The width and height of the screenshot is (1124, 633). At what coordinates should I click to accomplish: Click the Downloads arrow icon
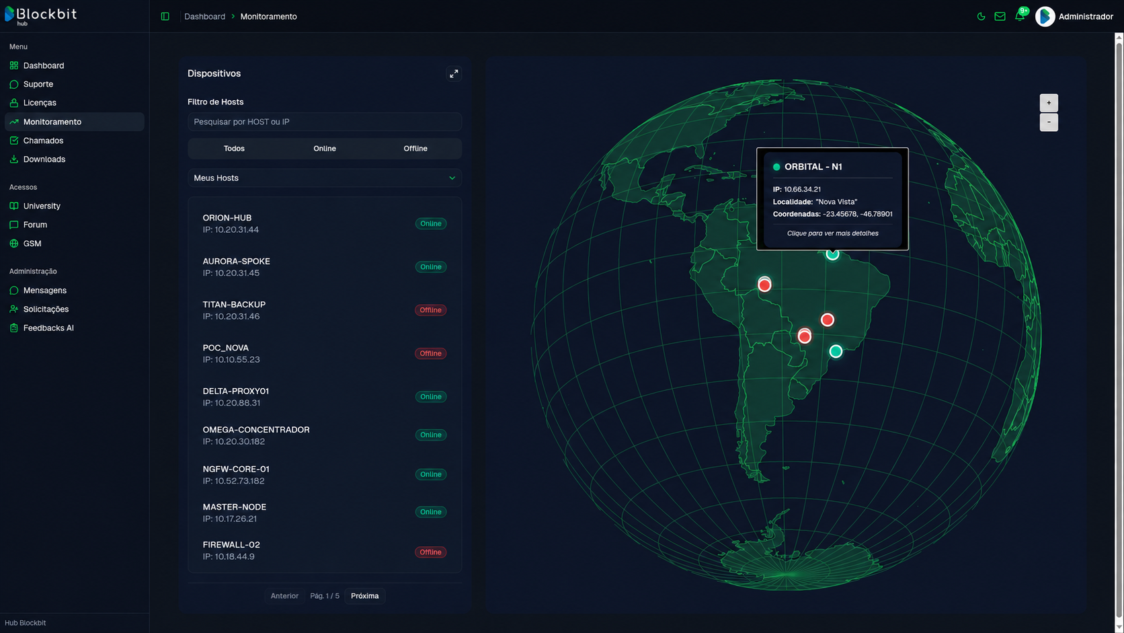(x=14, y=159)
